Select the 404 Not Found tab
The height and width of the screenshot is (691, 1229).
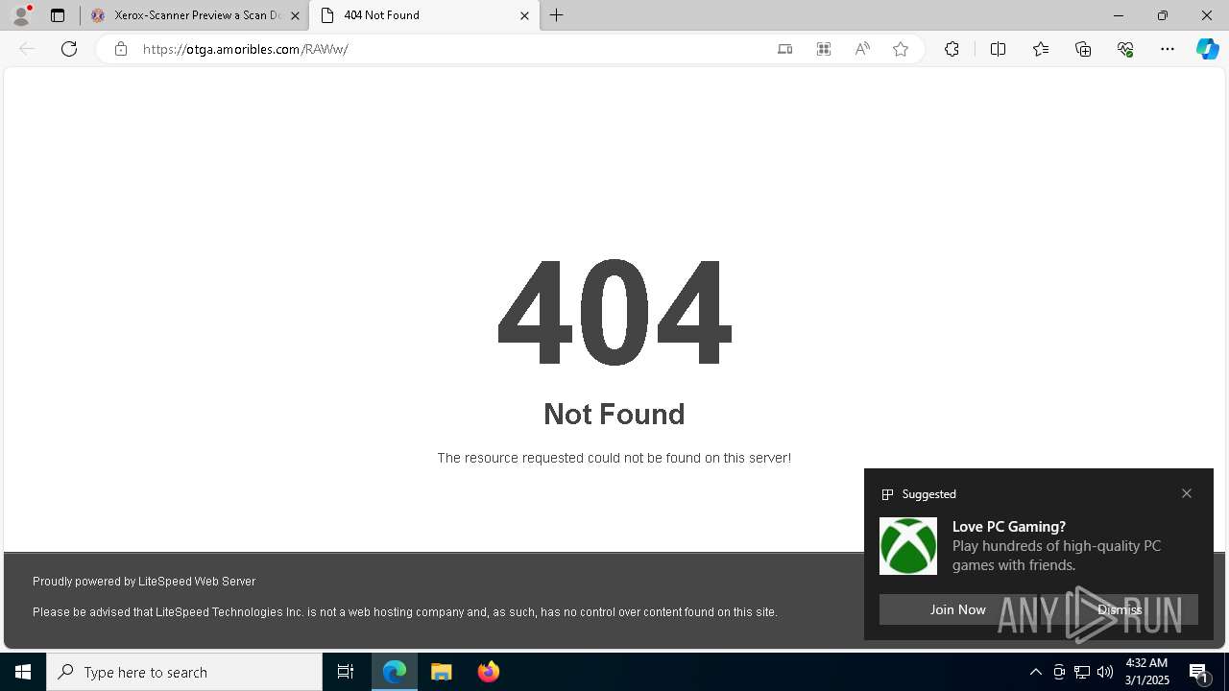pyautogui.click(x=423, y=15)
